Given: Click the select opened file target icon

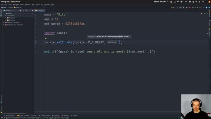Looking at the screenshot, I should pos(20,11).
